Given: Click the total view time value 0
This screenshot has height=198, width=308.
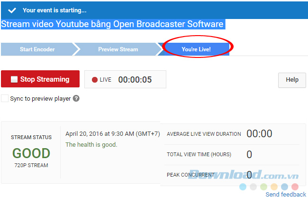Looking at the screenshot, I should (x=249, y=154).
